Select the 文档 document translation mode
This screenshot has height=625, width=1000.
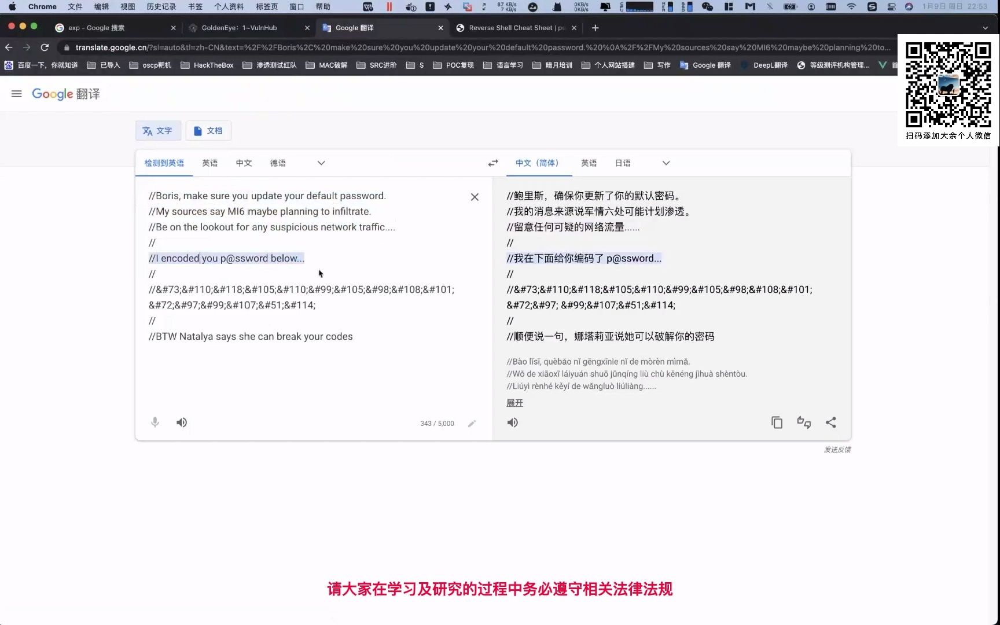tap(208, 131)
